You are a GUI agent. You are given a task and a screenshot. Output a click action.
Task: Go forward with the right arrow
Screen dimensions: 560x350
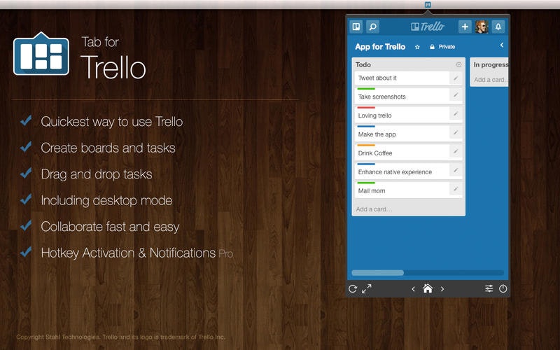pos(442,289)
